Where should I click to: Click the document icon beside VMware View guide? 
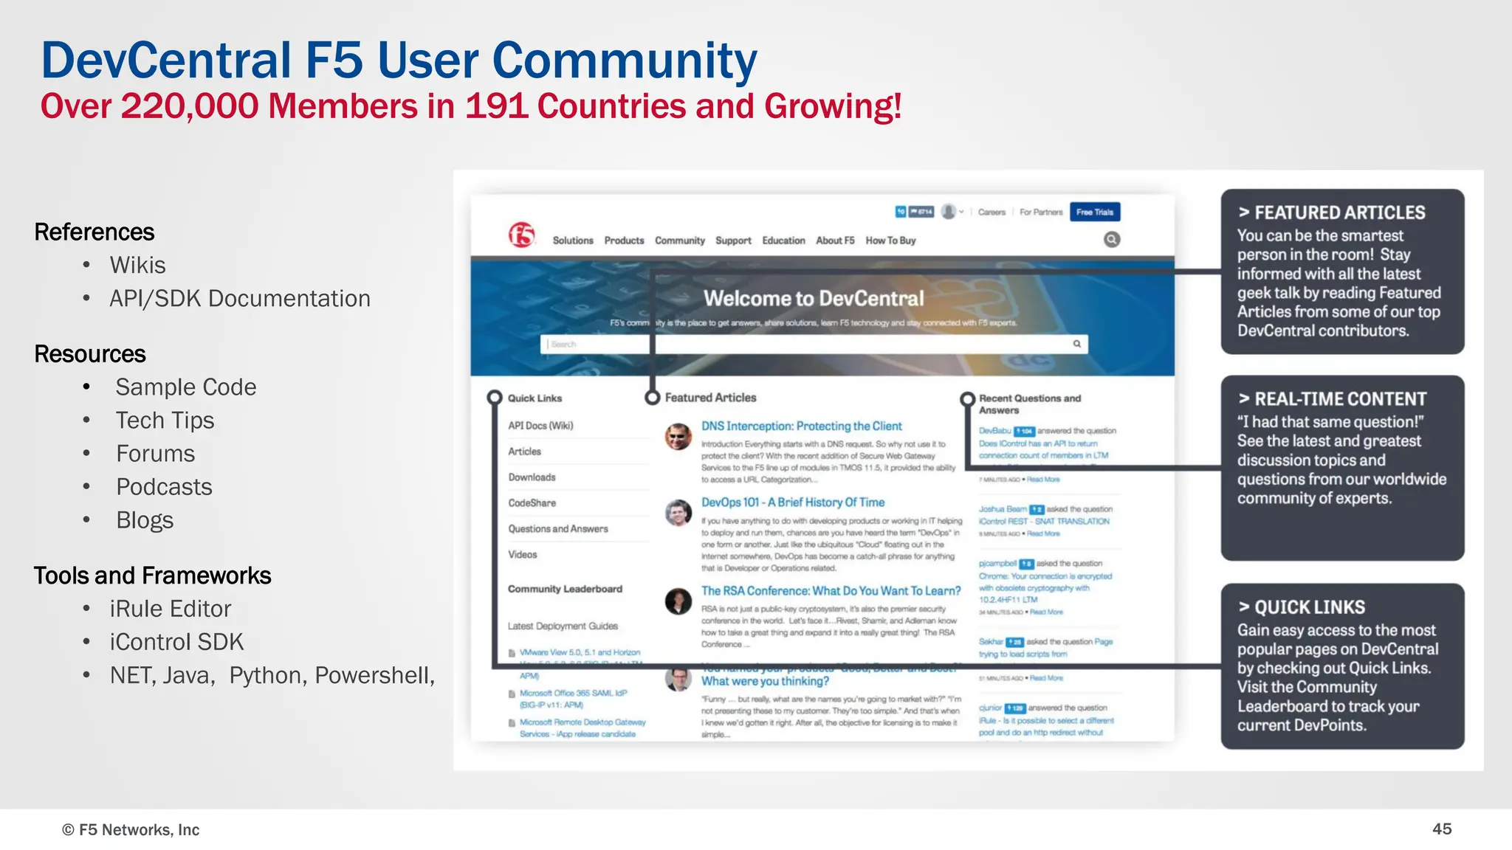click(512, 653)
